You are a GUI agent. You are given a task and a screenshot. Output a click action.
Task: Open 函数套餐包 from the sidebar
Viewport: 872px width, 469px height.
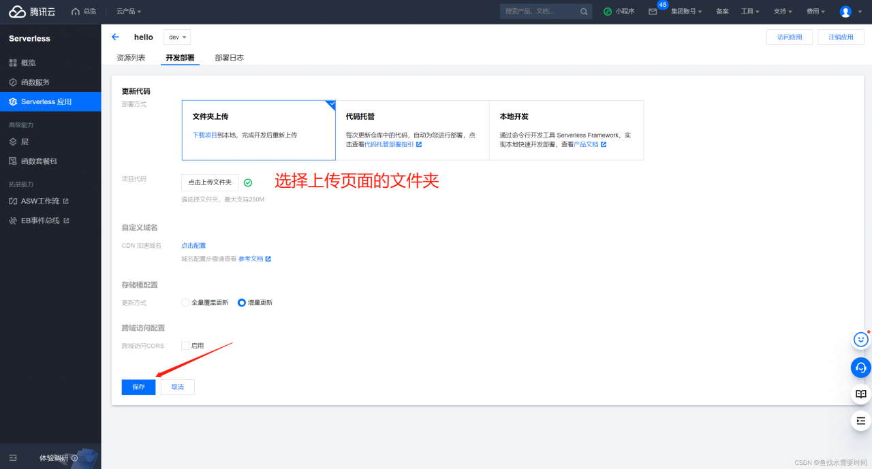point(38,161)
